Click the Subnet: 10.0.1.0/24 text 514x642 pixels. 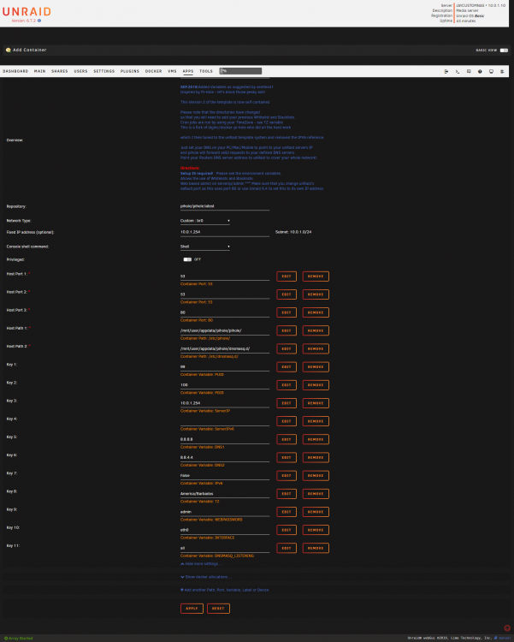click(x=293, y=232)
